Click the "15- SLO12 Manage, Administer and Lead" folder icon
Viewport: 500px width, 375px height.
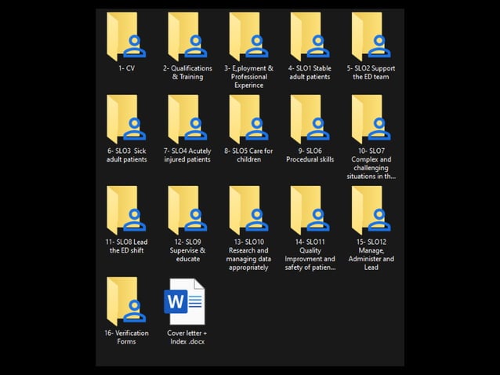click(371, 210)
